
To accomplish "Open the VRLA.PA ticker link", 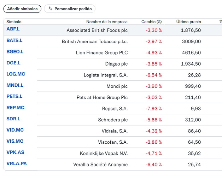I will pyautogui.click(x=17, y=164).
